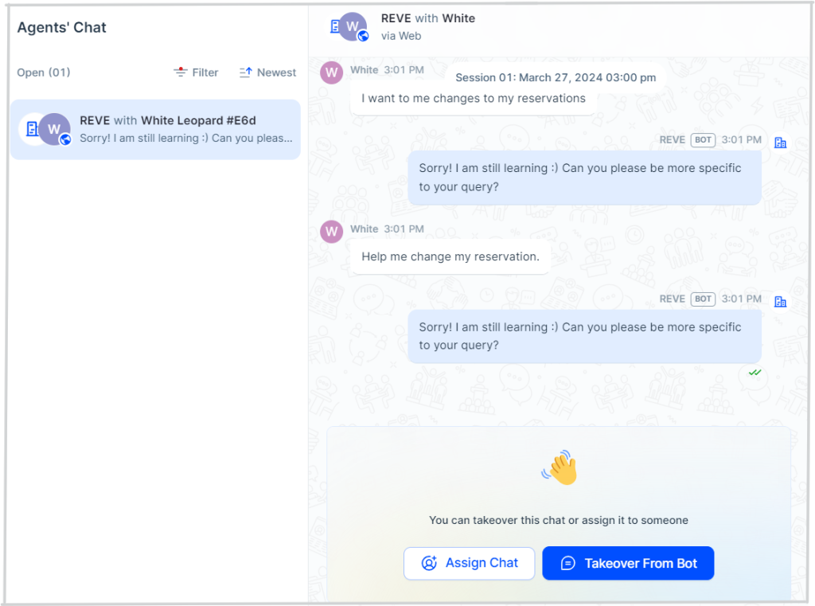The image size is (815, 606).
Task: Click the chat header avatar for White
Action: point(353,26)
